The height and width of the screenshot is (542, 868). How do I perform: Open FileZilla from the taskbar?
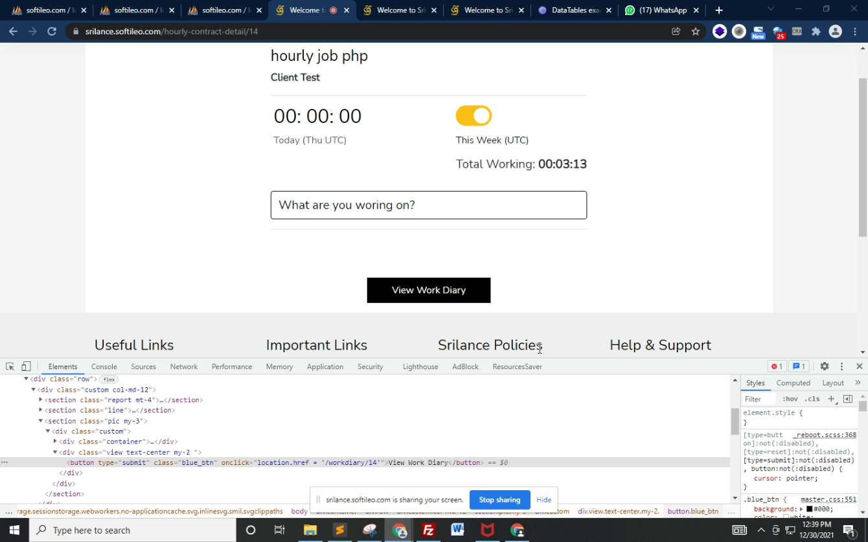pyautogui.click(x=428, y=530)
